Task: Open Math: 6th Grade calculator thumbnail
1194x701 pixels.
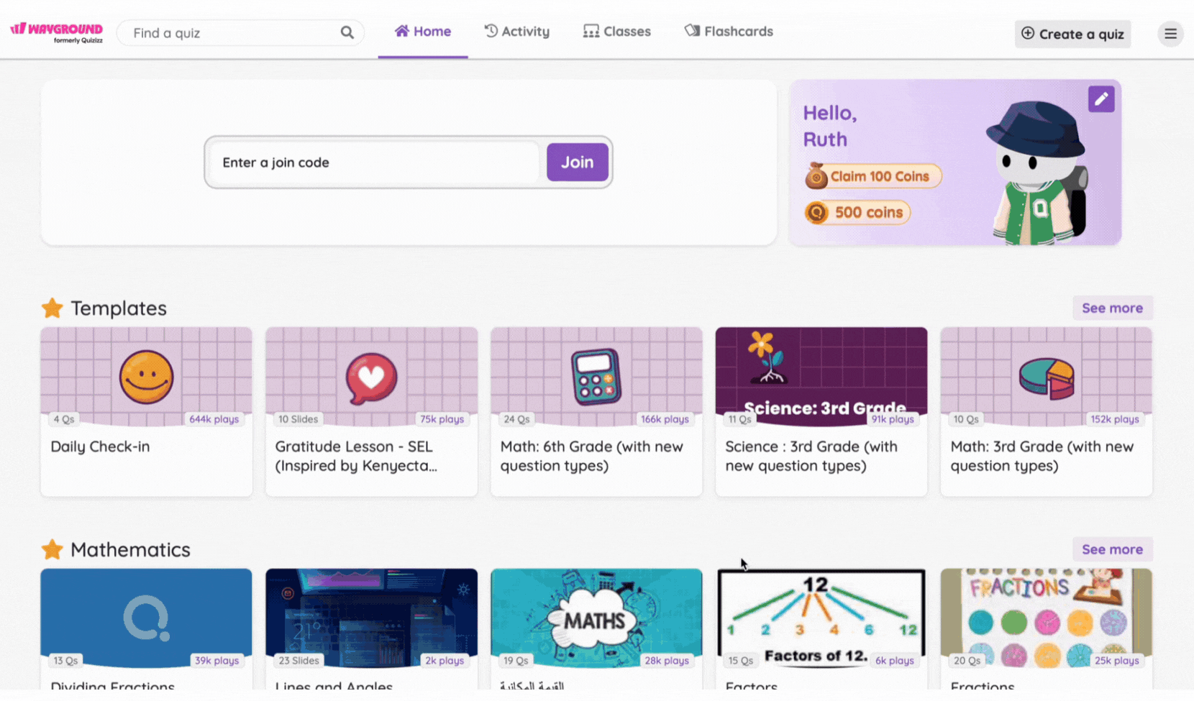Action: point(596,377)
